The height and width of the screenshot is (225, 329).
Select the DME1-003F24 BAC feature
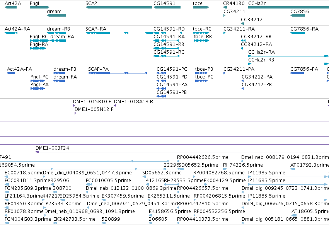tap(182, 152)
